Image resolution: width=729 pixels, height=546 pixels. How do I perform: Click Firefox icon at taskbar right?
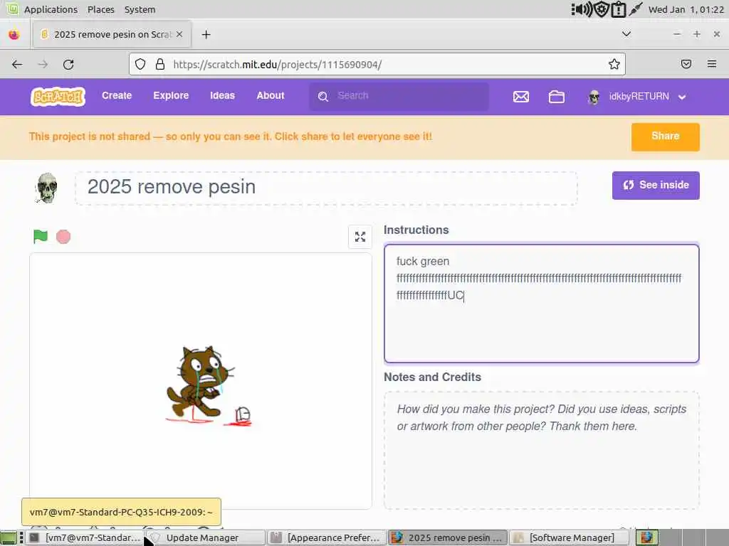click(646, 537)
